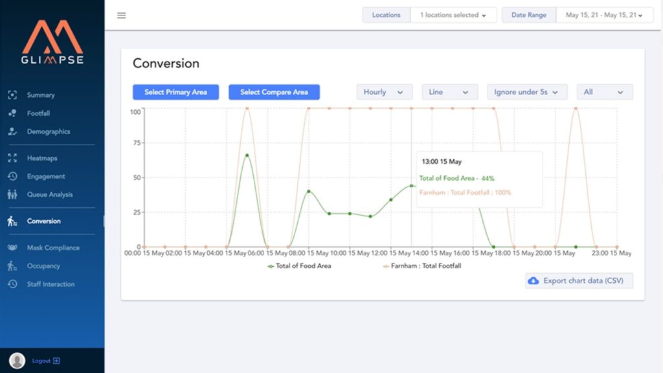Viewport: 663px width, 373px height.
Task: Click the user avatar icon
Action: point(17,361)
